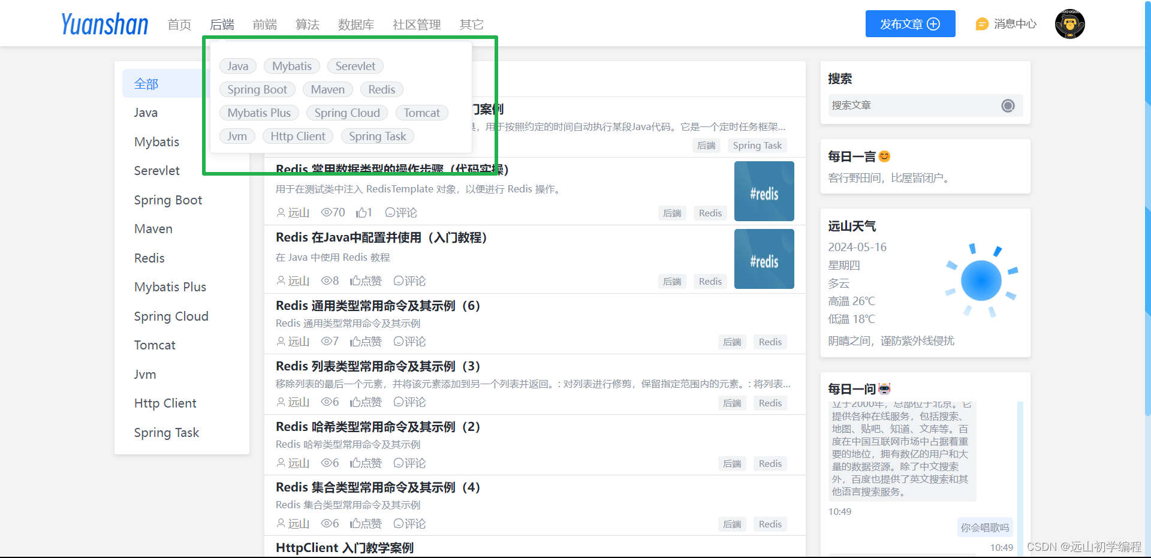The image size is (1151, 558).
Task: Click 首页 in the top navigation
Action: pos(179,25)
